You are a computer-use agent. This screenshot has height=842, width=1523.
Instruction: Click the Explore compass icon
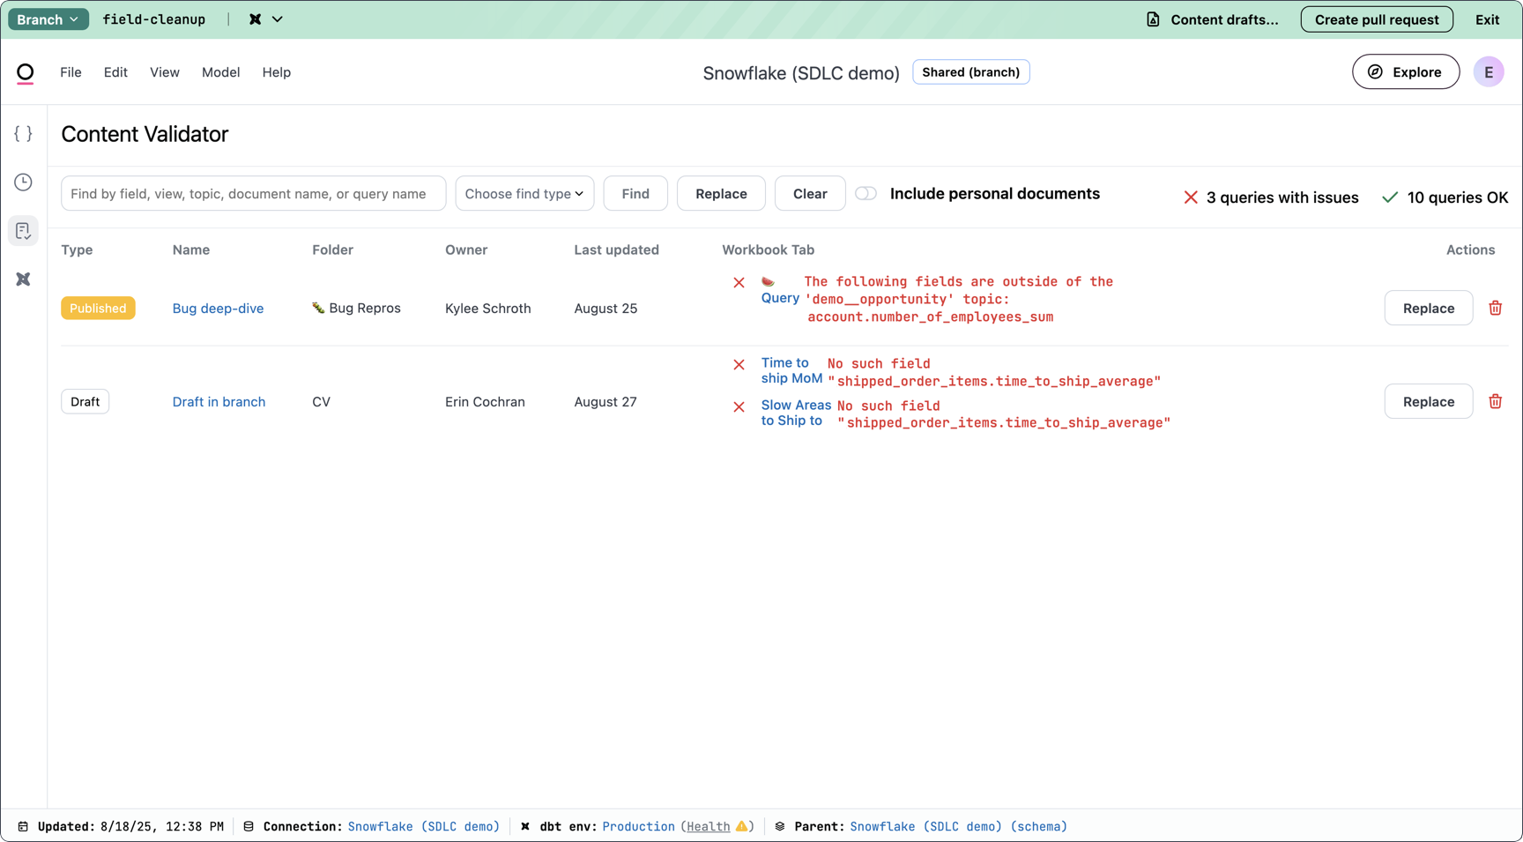(1374, 71)
